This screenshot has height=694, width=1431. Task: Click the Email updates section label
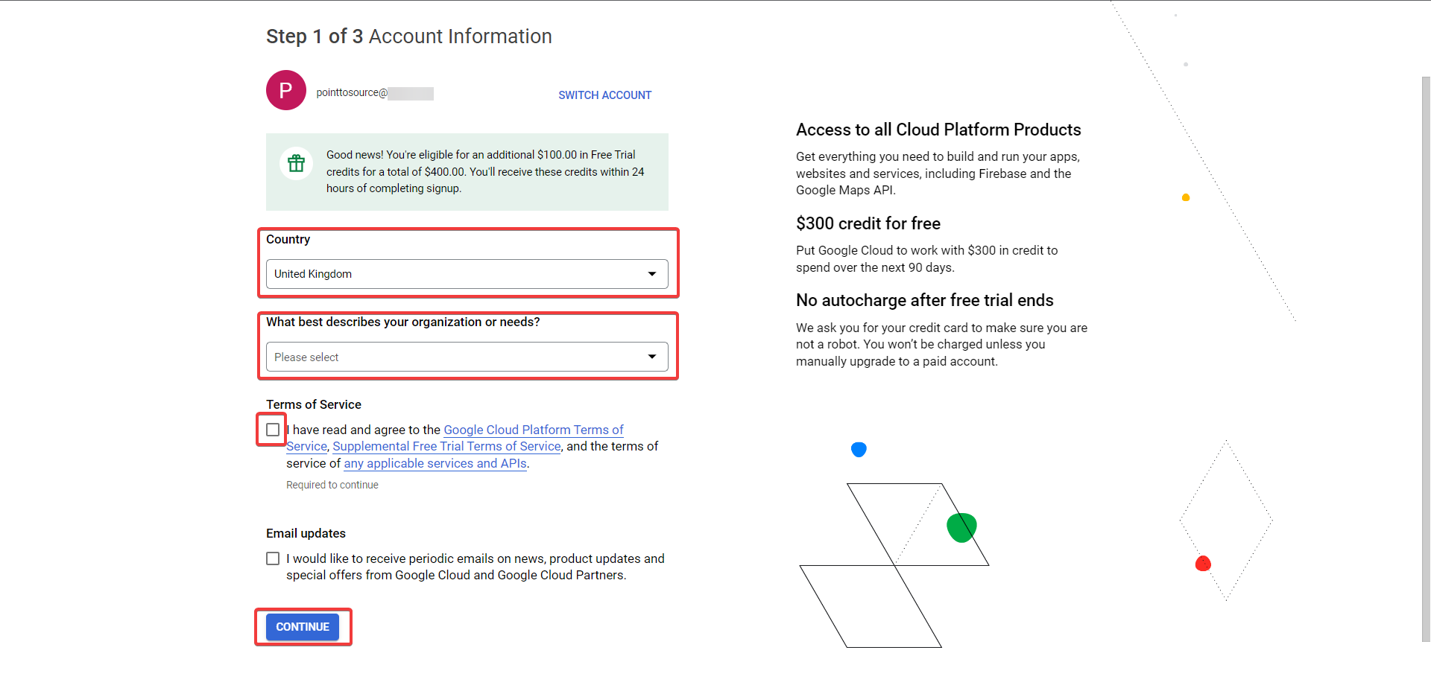(306, 533)
